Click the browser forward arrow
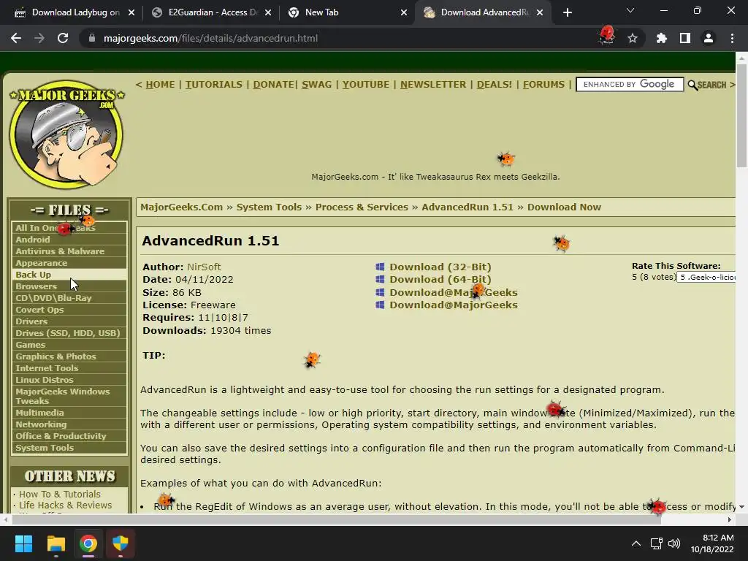The width and height of the screenshot is (748, 561). (x=39, y=38)
